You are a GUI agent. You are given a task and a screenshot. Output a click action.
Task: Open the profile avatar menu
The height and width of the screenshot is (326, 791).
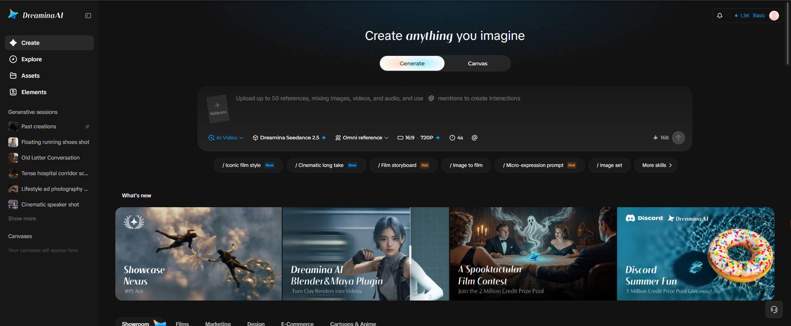point(774,16)
